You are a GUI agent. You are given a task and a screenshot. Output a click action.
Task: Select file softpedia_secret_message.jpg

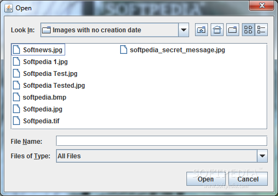[172, 50]
